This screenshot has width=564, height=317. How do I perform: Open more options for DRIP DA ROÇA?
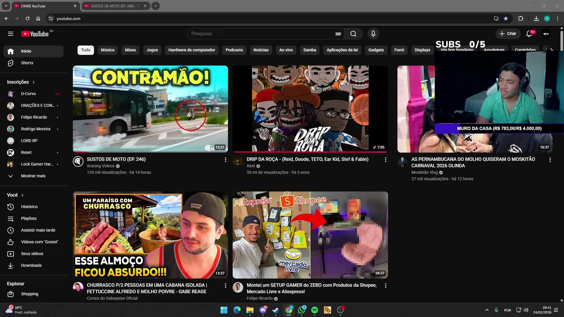(386, 160)
